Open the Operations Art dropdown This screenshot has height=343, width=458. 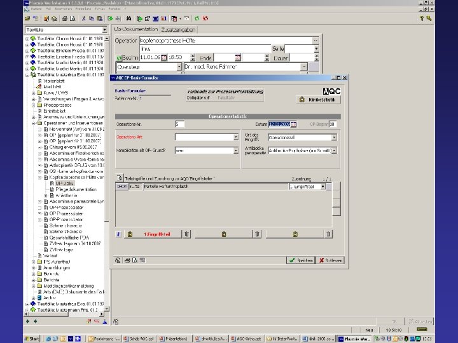(236, 137)
